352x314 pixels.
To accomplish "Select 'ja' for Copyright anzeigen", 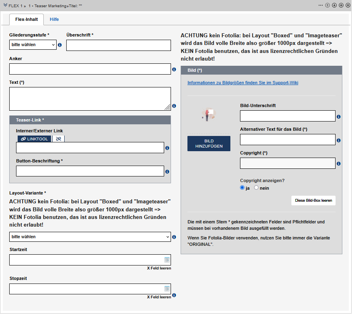I will (x=242, y=188).
